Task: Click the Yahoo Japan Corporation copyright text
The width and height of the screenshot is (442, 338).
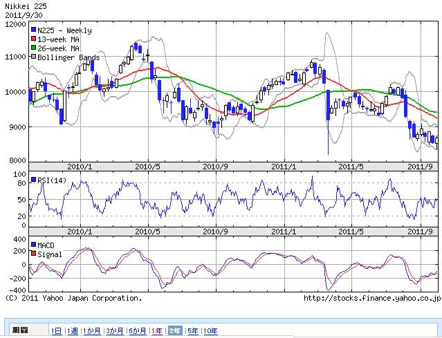Action: tap(73, 299)
